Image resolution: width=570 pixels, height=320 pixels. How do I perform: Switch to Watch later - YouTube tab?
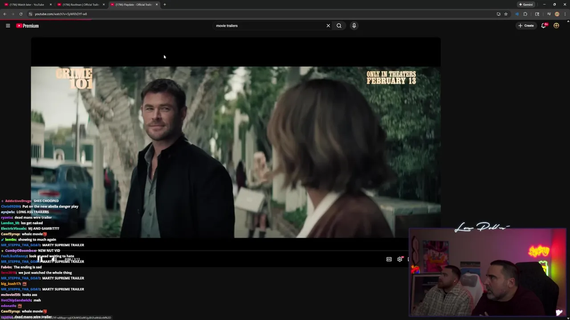pos(28,4)
